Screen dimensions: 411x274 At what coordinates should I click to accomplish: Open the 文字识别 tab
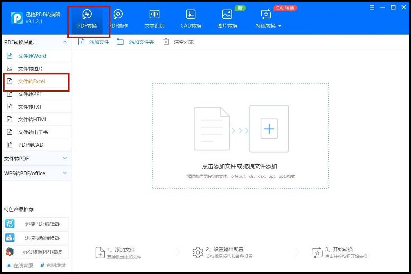point(155,19)
